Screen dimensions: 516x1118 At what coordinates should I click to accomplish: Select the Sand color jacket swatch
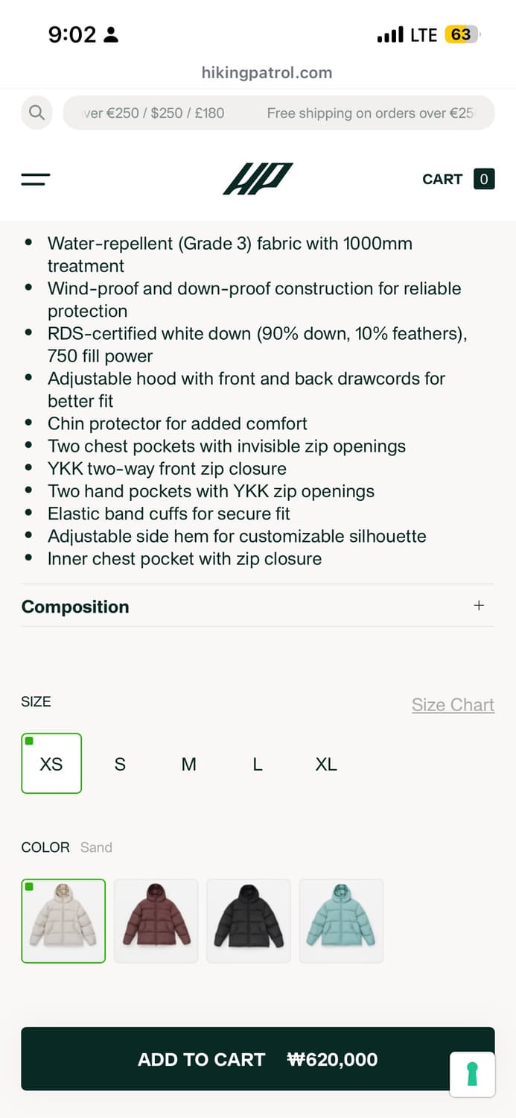[63, 921]
